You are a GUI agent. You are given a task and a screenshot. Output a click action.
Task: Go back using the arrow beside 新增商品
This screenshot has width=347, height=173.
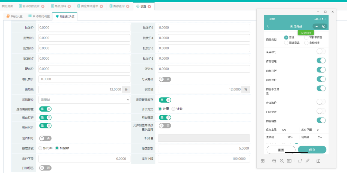click(x=268, y=26)
